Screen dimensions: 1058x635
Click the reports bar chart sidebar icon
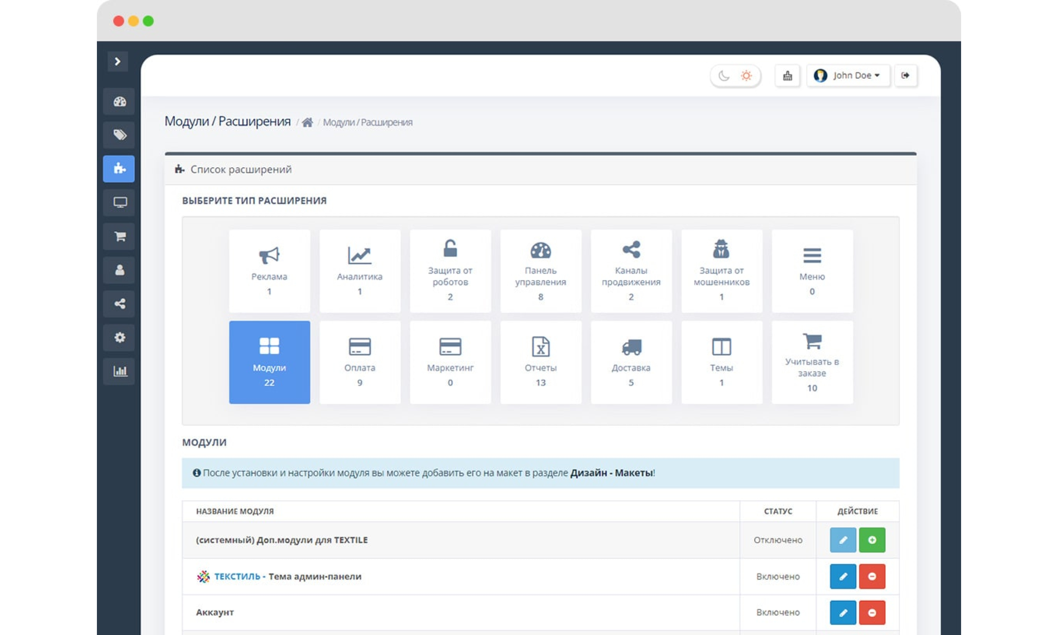(119, 371)
